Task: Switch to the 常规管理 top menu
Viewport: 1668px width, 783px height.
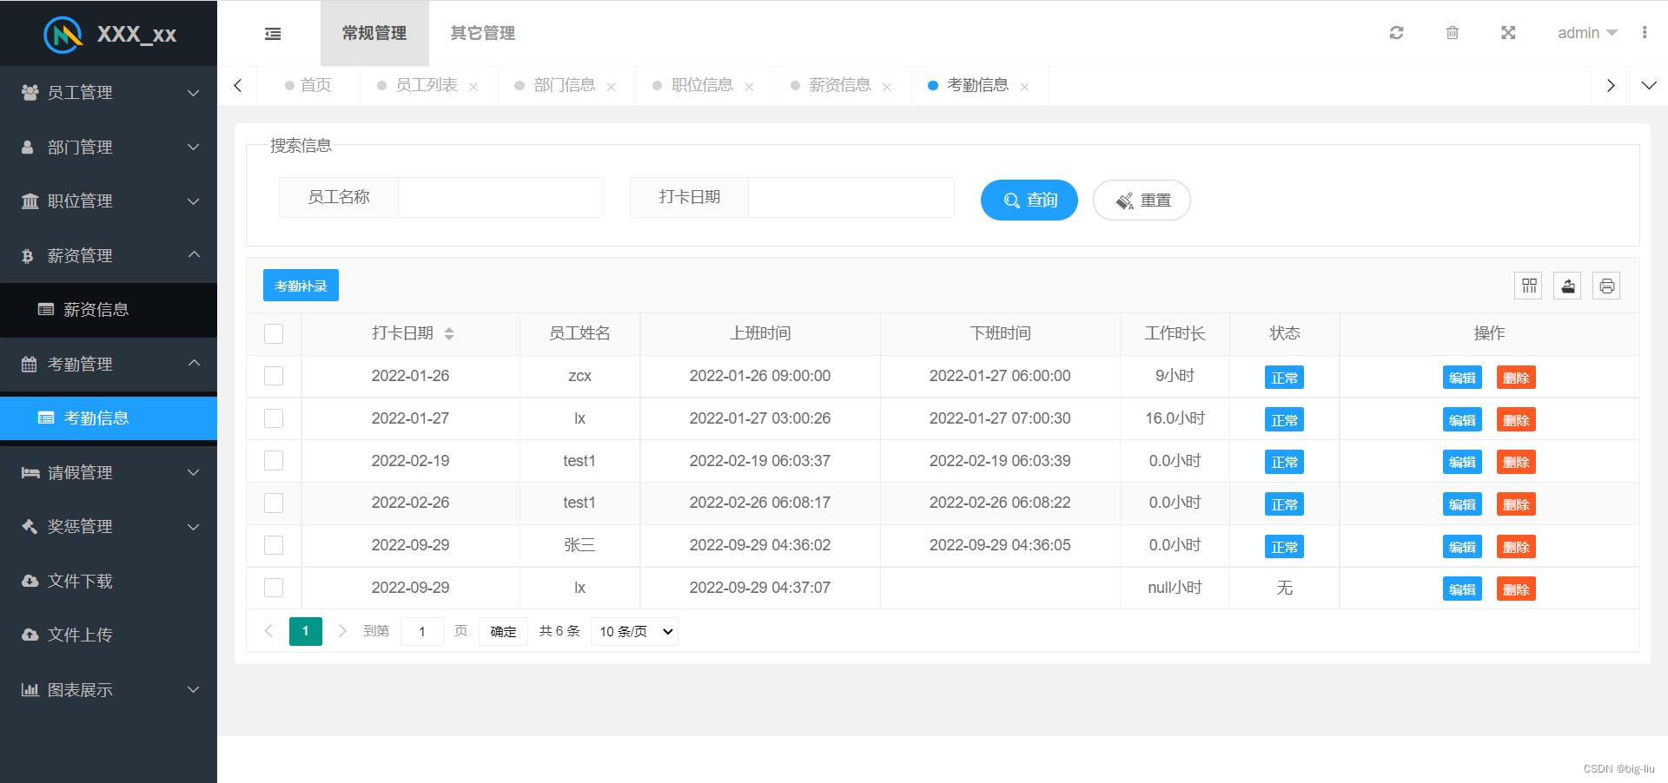Action: coord(374,33)
